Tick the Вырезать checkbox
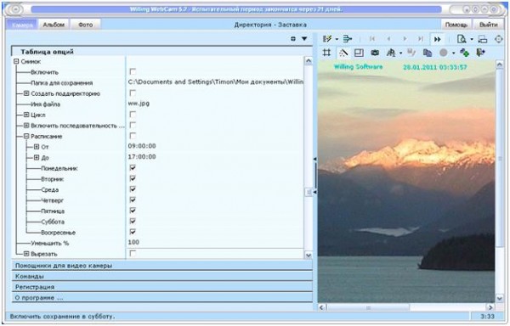The image size is (510, 326). pos(133,253)
